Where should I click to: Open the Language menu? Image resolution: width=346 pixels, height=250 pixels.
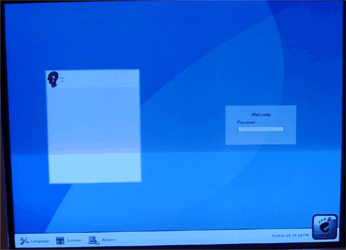[40, 241]
